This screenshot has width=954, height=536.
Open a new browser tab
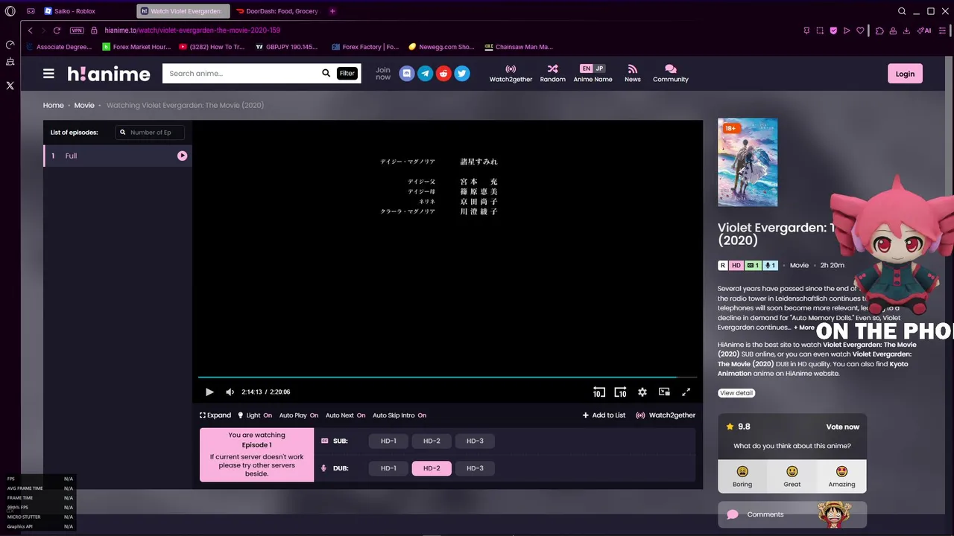click(332, 11)
